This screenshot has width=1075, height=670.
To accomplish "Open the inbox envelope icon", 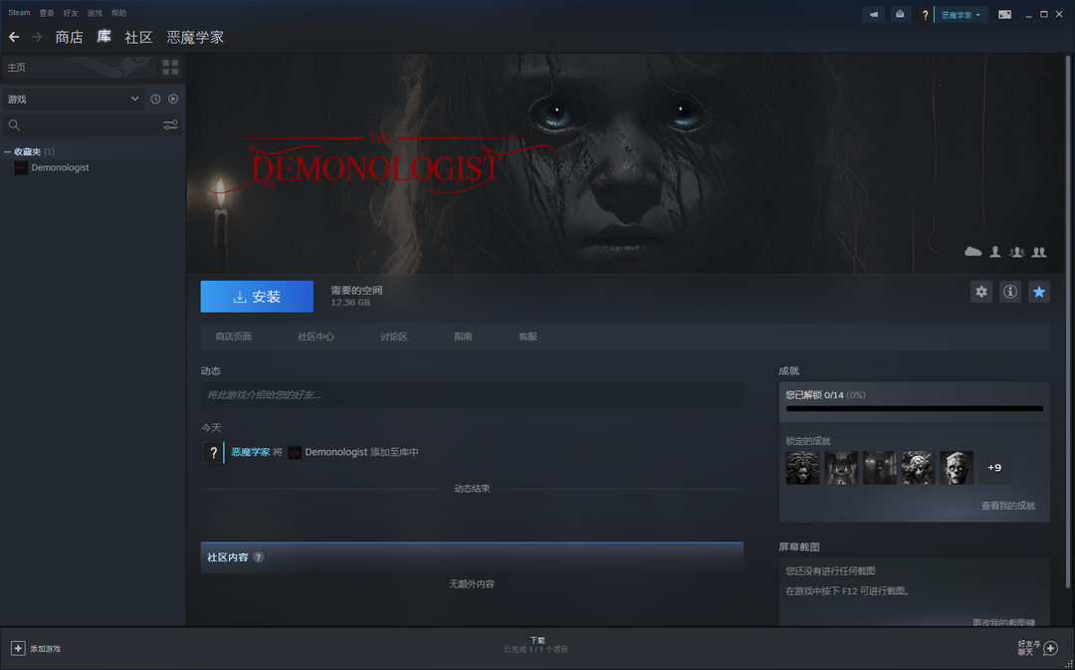I will tap(901, 15).
